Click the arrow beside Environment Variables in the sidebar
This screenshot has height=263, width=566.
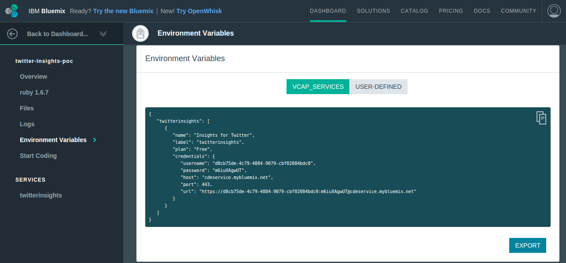point(95,140)
